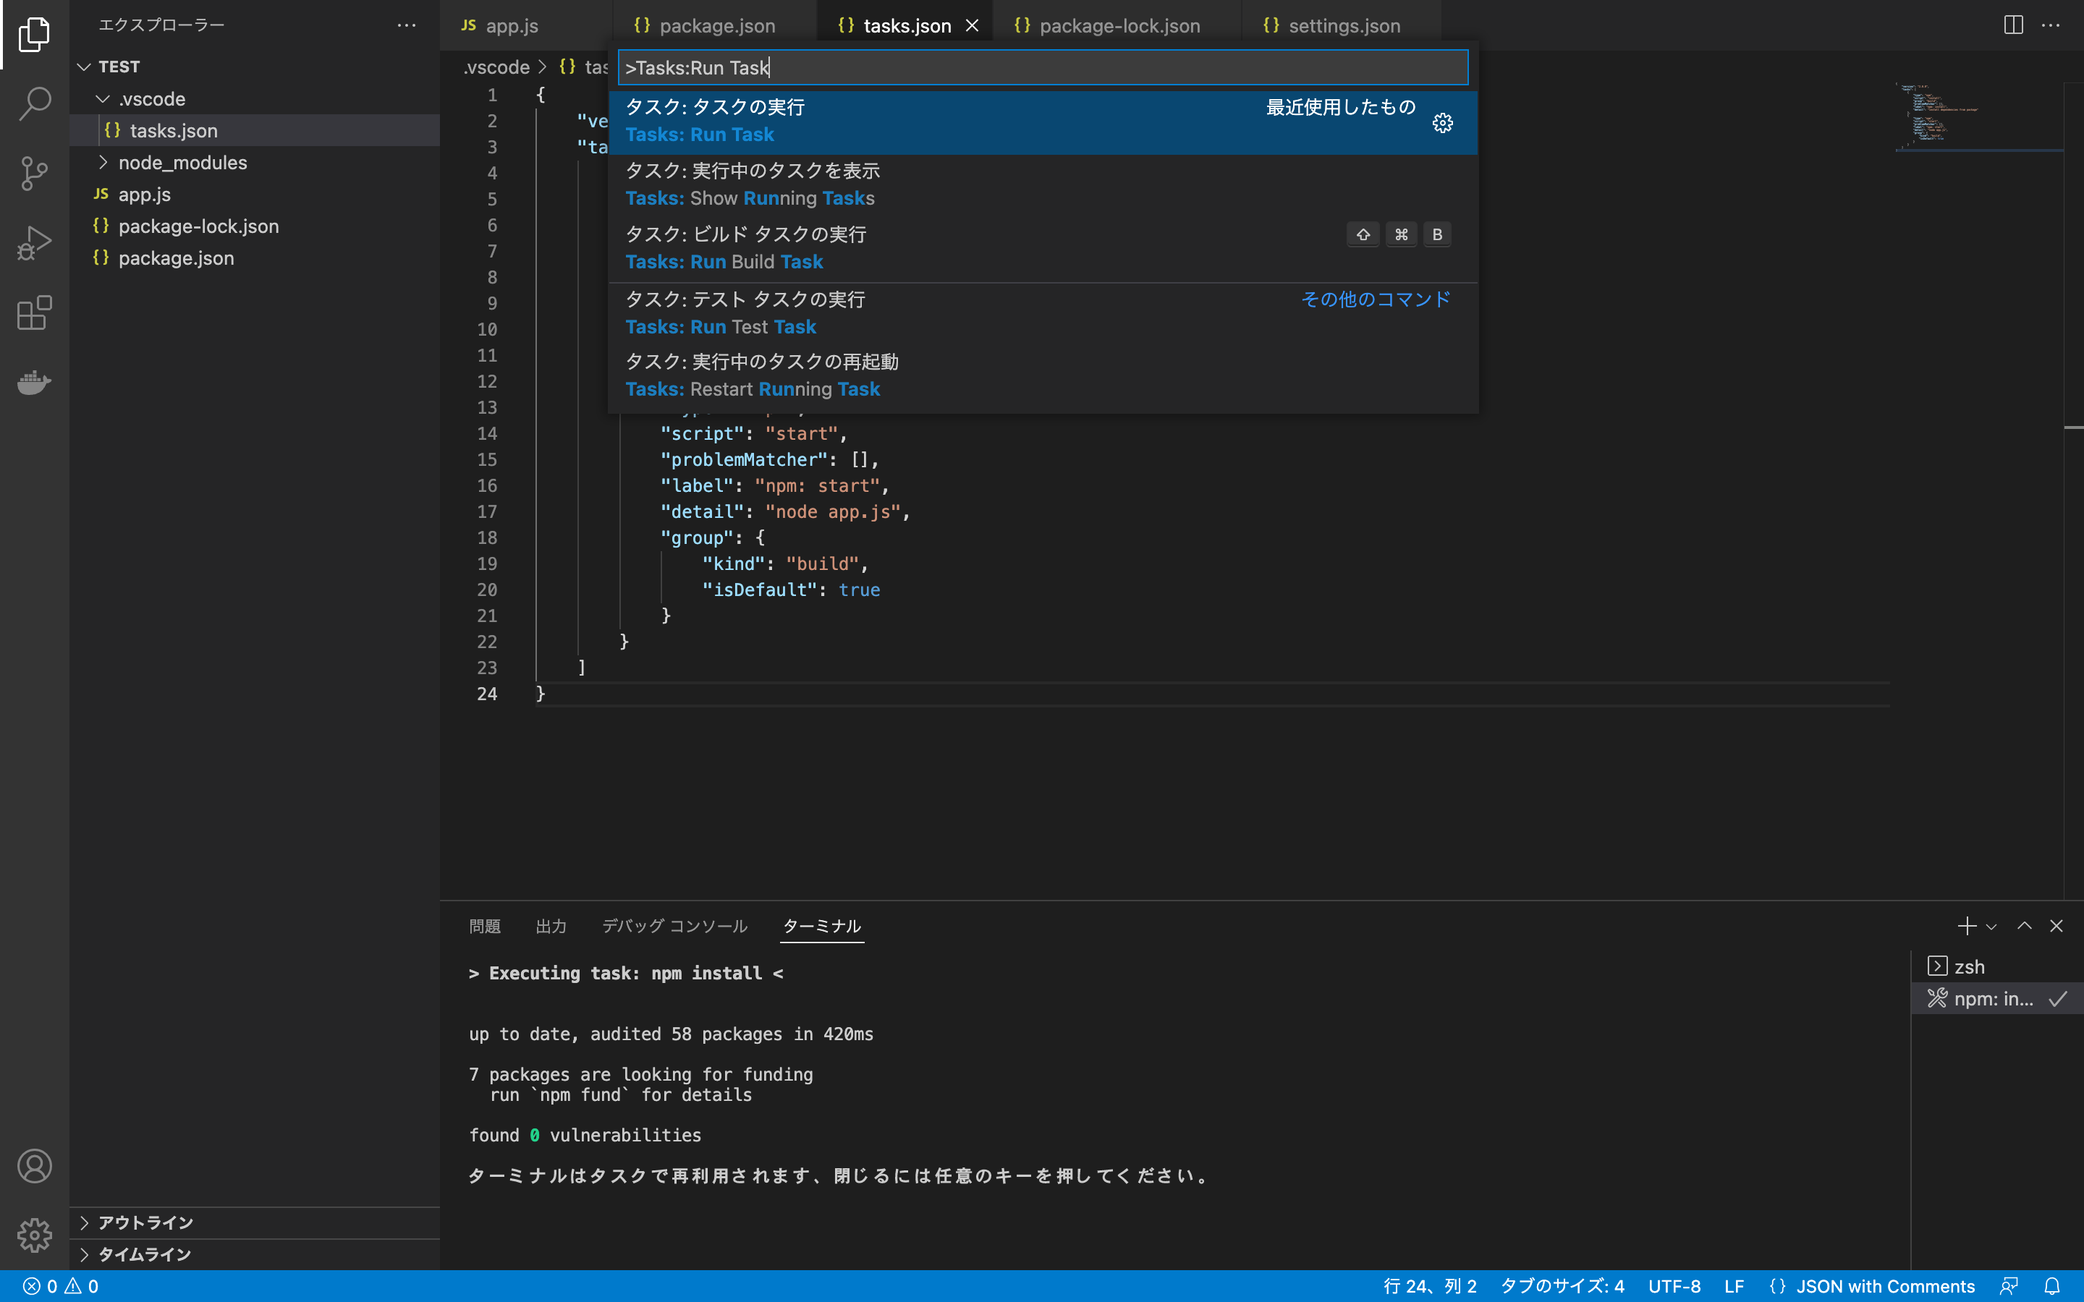Viewport: 2084px width, 1302px height.
Task: Switch to the デバッグ コンソール tab
Action: pyautogui.click(x=674, y=926)
